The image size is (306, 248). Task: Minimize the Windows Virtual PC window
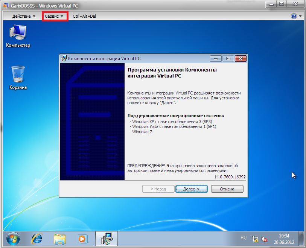[271, 4]
